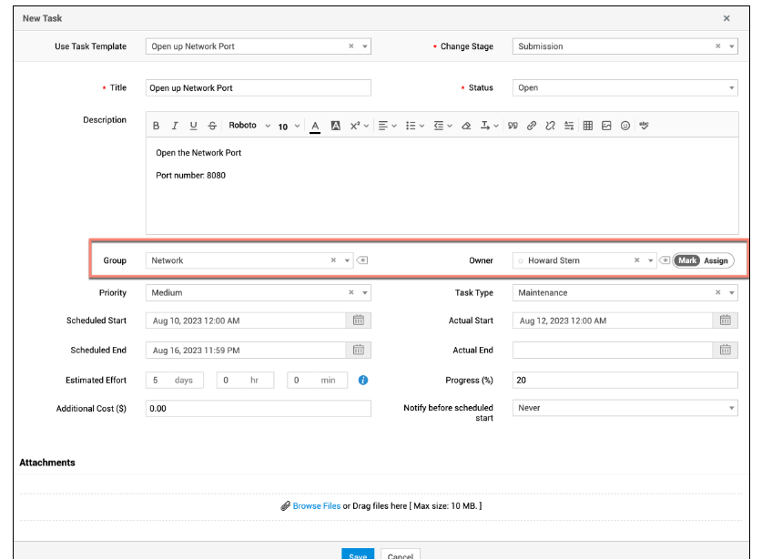Click the Browse Files link
The height and width of the screenshot is (560, 762).
316,505
